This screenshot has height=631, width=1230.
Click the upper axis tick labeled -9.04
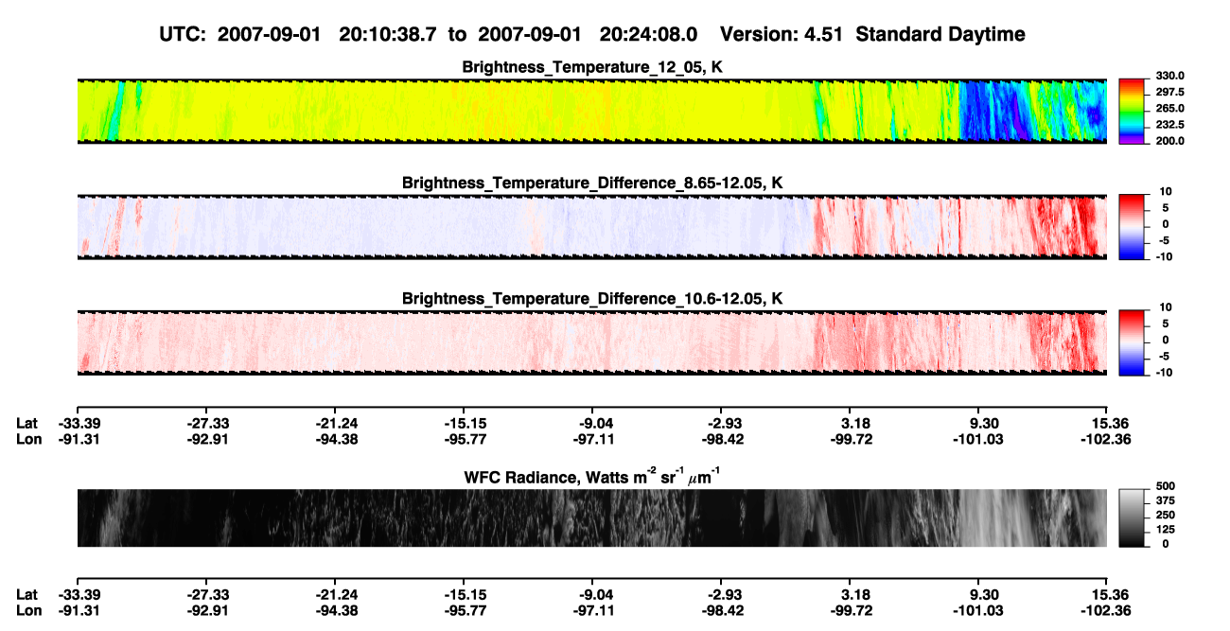click(x=595, y=423)
